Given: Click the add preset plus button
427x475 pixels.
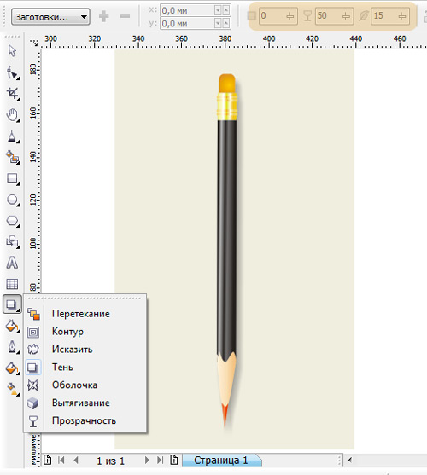Looking at the screenshot, I should tap(104, 16).
